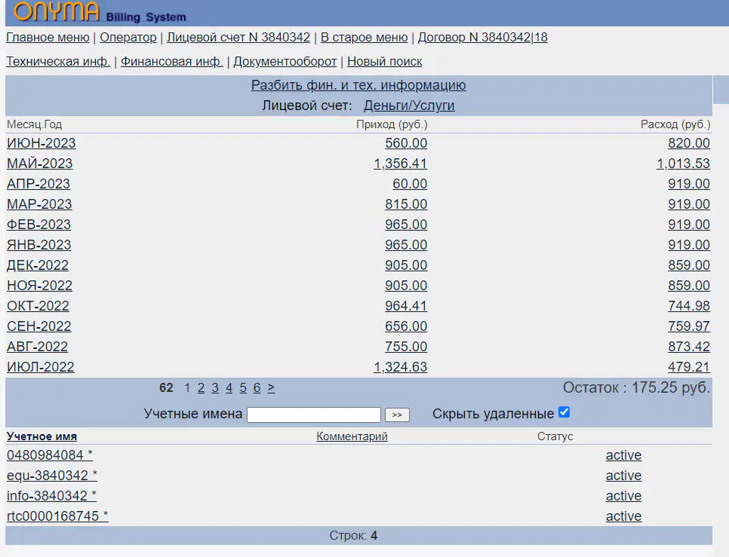This screenshot has height=557, width=729.
Task: Open Документооборот section
Action: tap(285, 61)
